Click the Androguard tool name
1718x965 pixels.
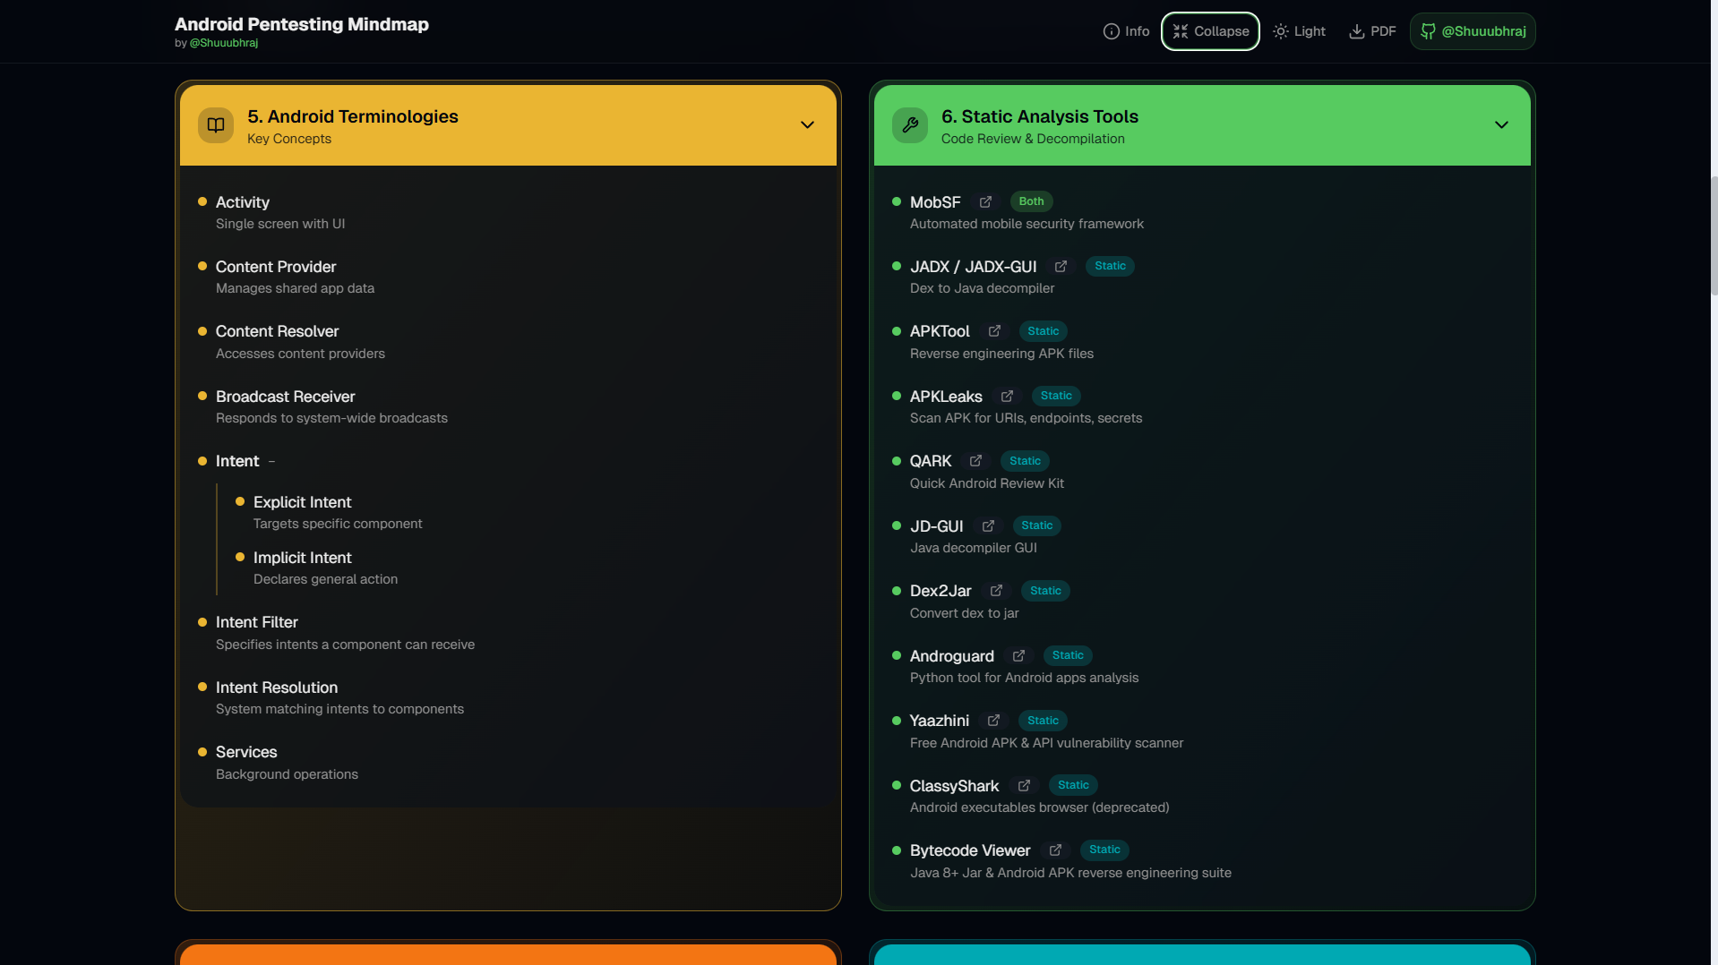point(951,656)
